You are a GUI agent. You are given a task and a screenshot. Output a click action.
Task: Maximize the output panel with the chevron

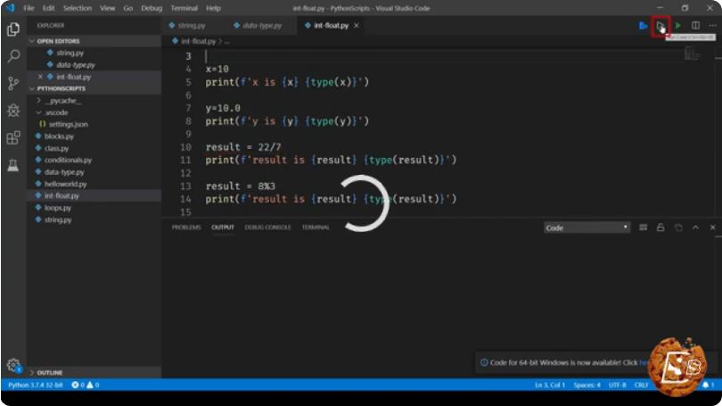click(695, 228)
